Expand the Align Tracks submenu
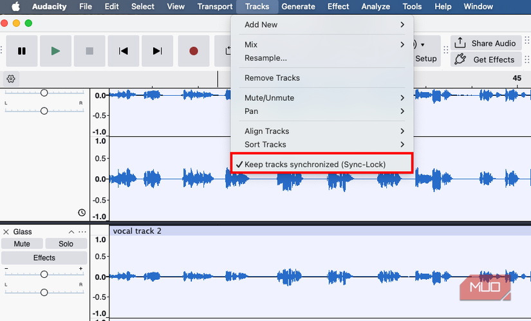 pos(322,131)
